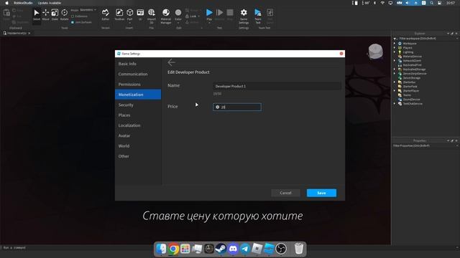The image size is (460, 258).
Task: Select the Select tool in toolbar
Action: tap(37, 14)
